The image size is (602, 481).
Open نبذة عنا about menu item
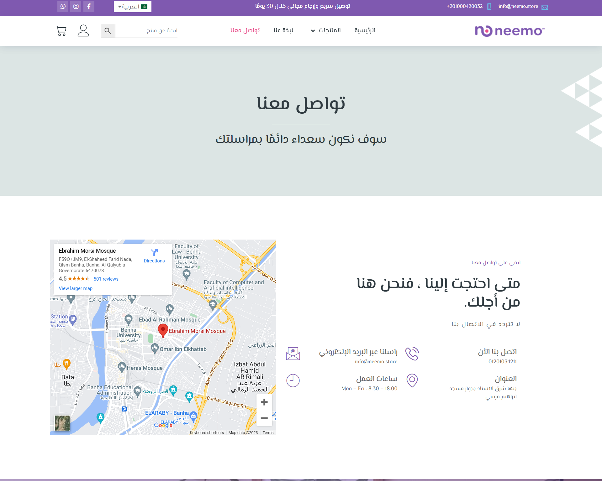click(x=283, y=30)
